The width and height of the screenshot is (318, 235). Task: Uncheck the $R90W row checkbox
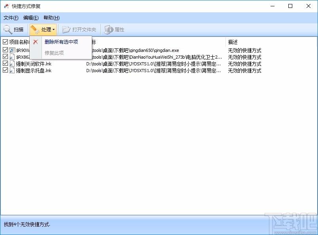tap(5, 50)
